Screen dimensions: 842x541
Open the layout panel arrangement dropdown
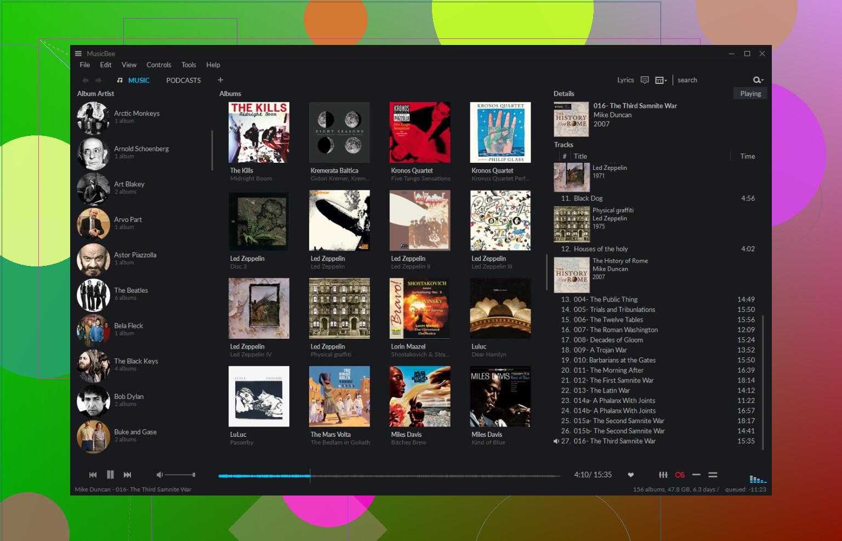click(660, 79)
